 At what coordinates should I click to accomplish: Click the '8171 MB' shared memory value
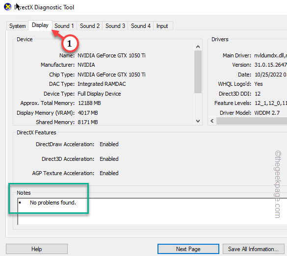(88, 122)
